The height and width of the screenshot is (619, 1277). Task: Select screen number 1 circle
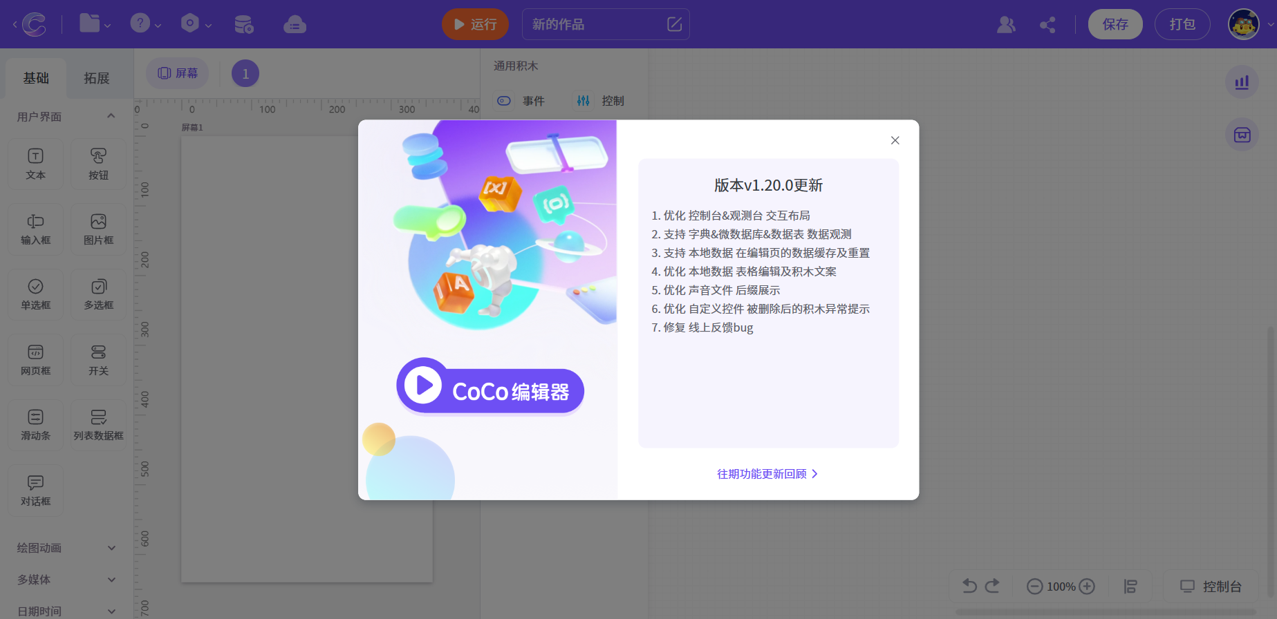tap(245, 73)
